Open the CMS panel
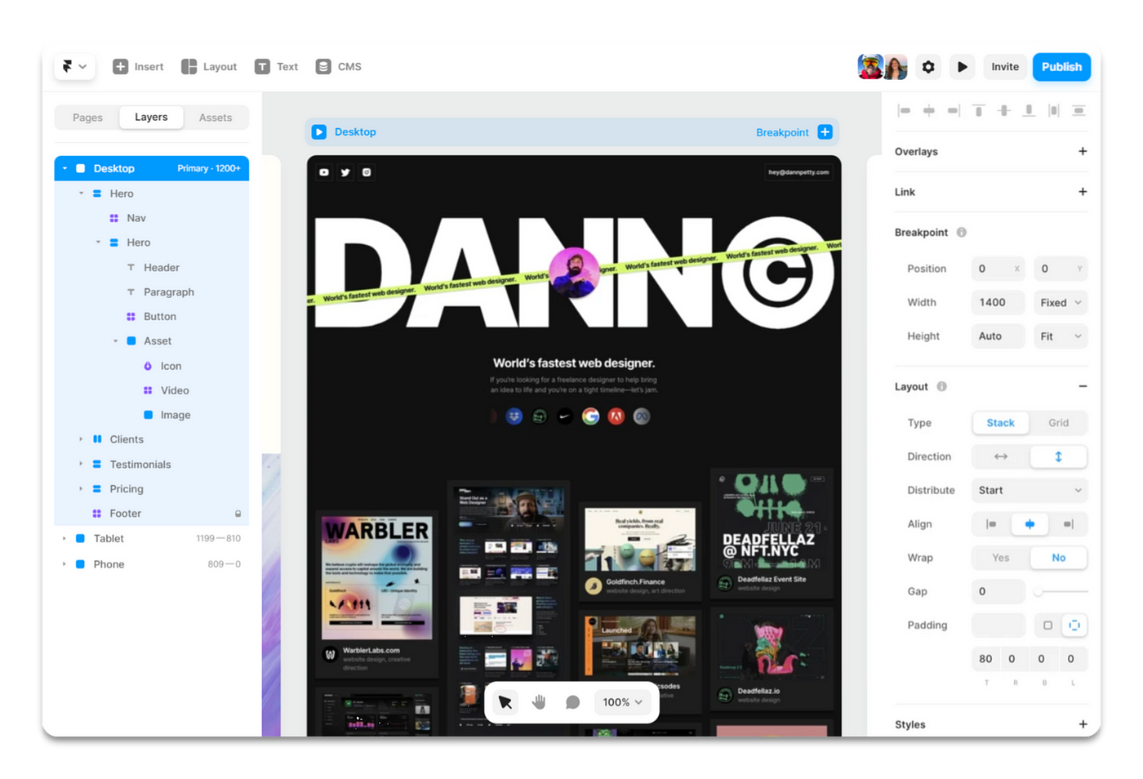Image resolution: width=1143 pixels, height=779 pixels. (338, 67)
